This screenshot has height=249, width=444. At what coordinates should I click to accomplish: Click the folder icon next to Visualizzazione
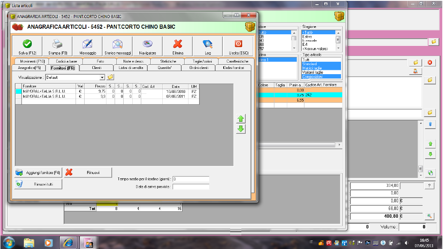click(x=110, y=77)
